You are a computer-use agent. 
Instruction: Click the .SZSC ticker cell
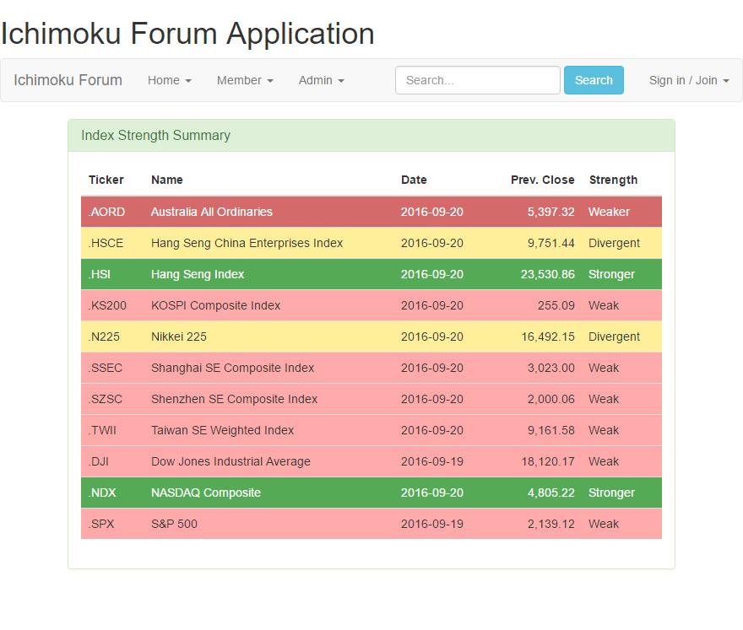click(103, 399)
